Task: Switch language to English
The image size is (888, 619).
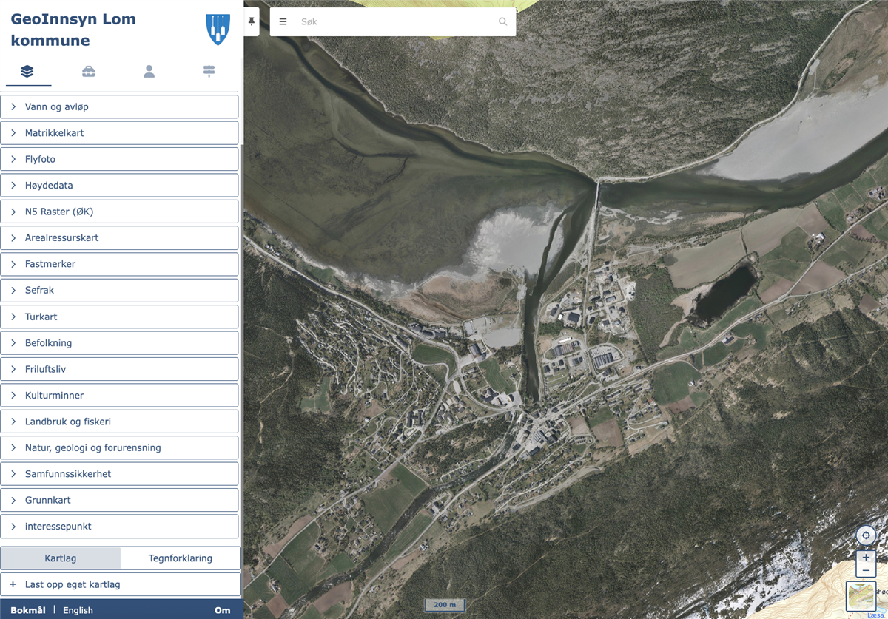Action: click(x=78, y=610)
